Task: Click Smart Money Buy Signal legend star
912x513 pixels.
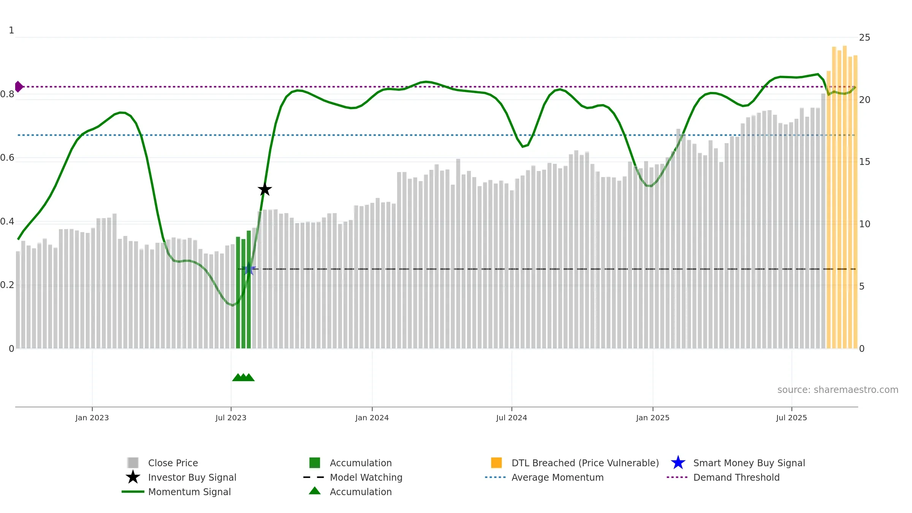Action: pyautogui.click(x=678, y=463)
